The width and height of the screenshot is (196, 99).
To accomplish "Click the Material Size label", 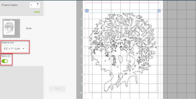I will [x=8, y=43].
